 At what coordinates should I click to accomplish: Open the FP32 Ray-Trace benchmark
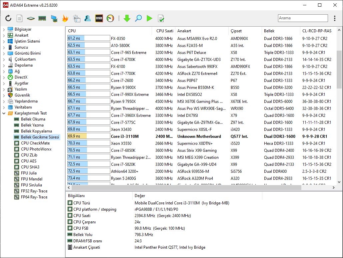34,191
